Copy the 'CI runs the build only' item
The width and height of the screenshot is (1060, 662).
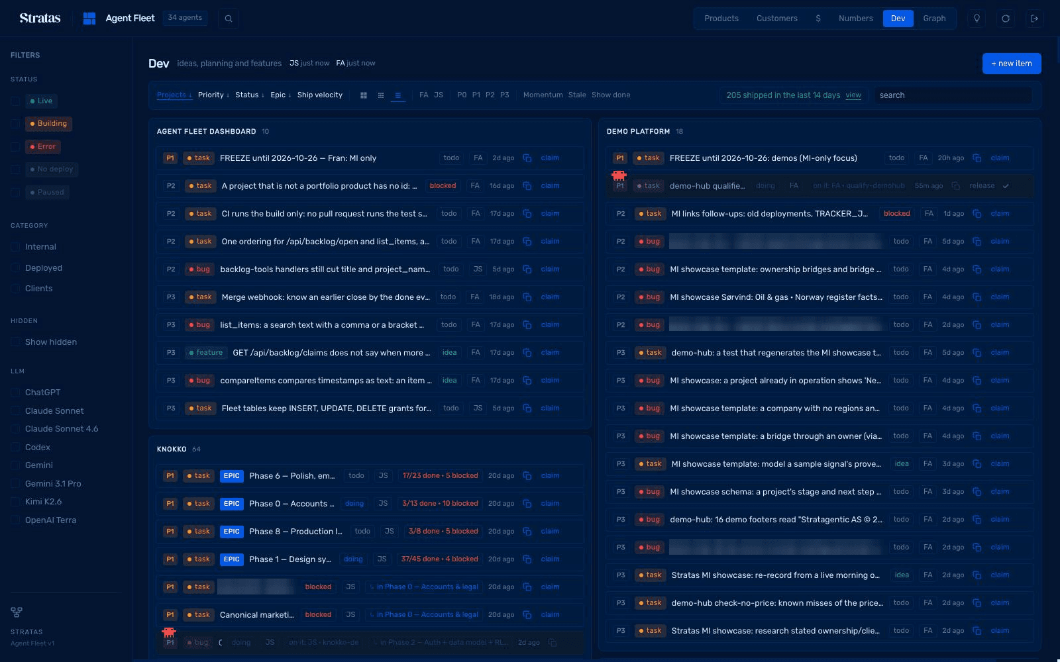coord(527,214)
